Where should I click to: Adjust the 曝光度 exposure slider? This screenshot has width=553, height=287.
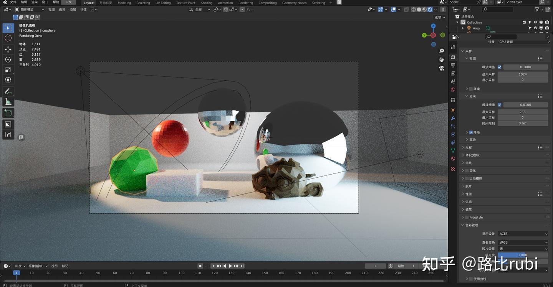(523, 255)
